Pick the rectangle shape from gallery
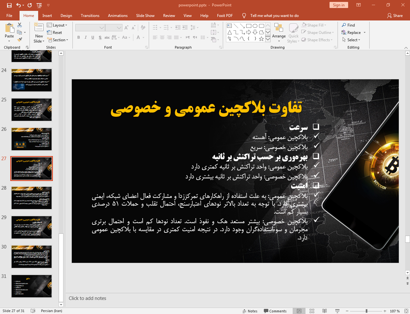410x314 pixels. (x=249, y=26)
